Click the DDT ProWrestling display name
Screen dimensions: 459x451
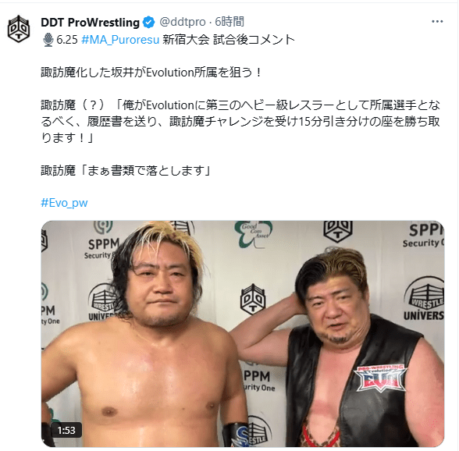[x=91, y=23]
